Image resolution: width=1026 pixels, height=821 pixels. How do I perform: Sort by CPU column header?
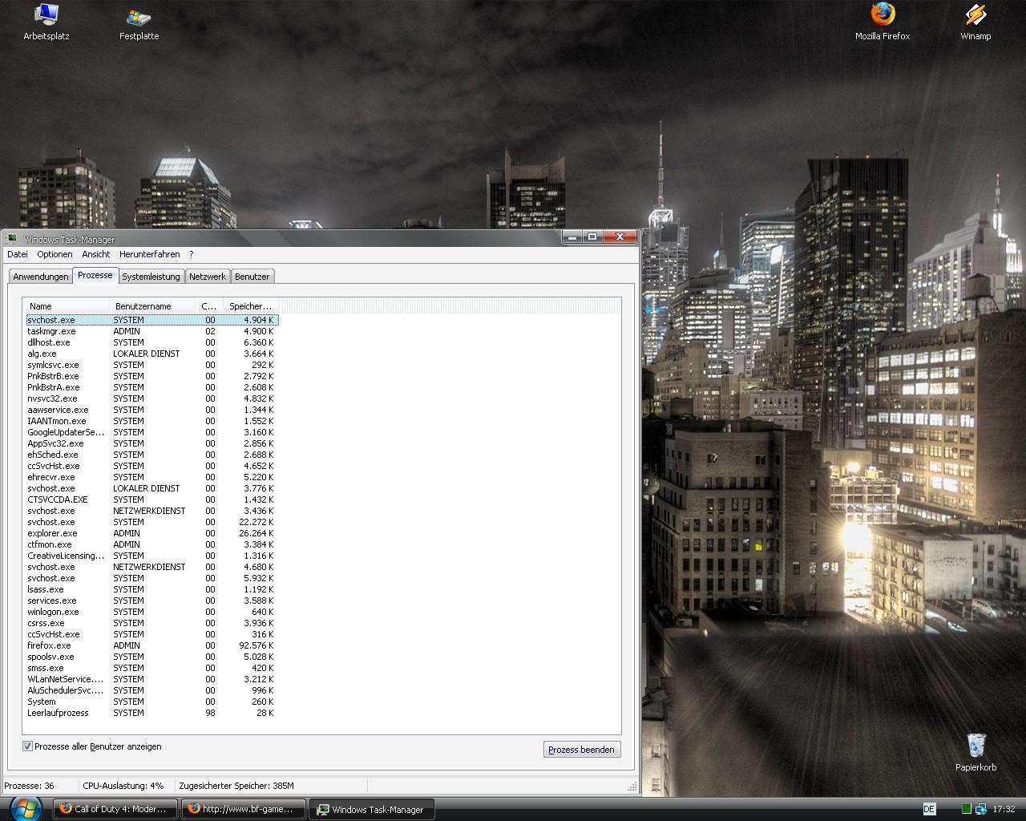point(209,306)
